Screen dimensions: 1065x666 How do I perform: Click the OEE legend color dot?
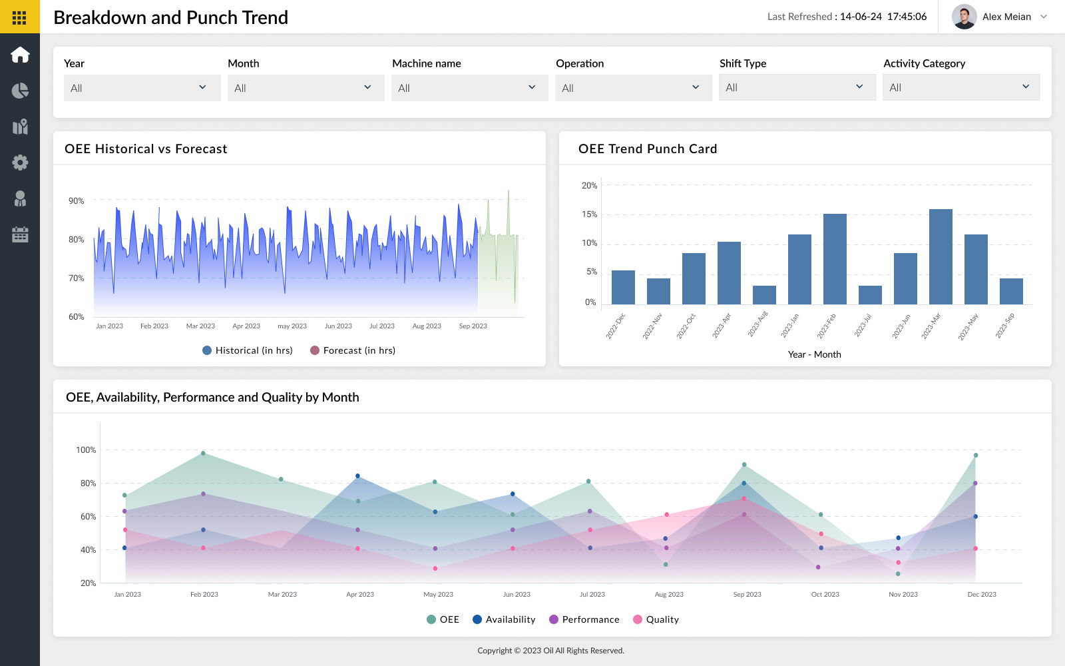(x=431, y=619)
